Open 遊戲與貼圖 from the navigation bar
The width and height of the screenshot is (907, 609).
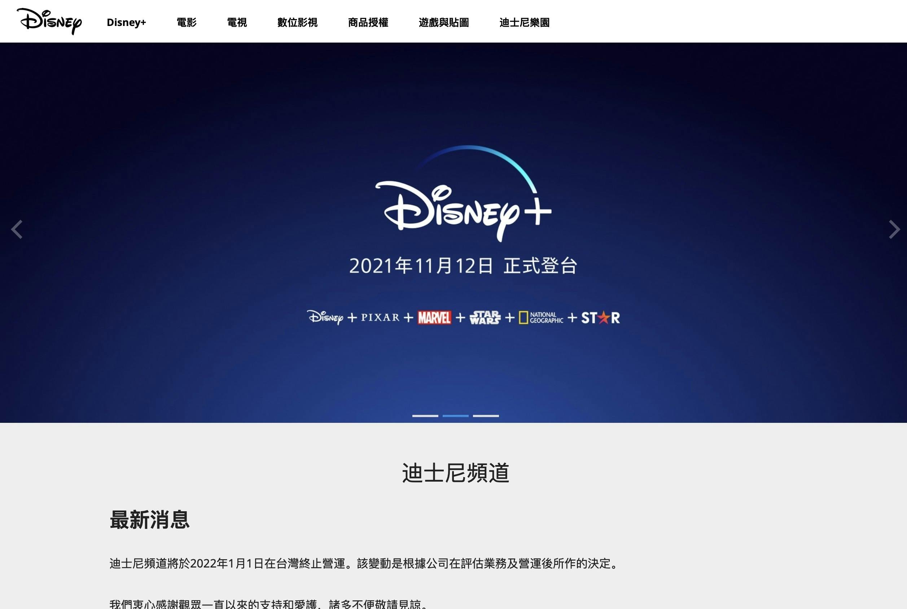(444, 22)
